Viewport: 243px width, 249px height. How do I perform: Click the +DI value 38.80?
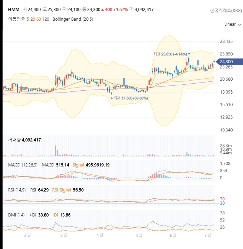[x=43, y=215]
